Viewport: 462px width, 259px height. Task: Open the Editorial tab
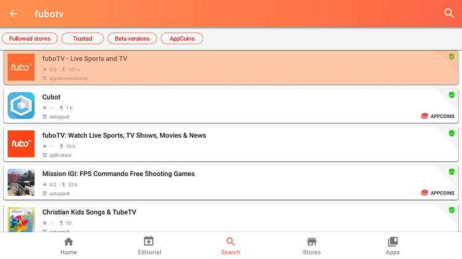click(150, 246)
